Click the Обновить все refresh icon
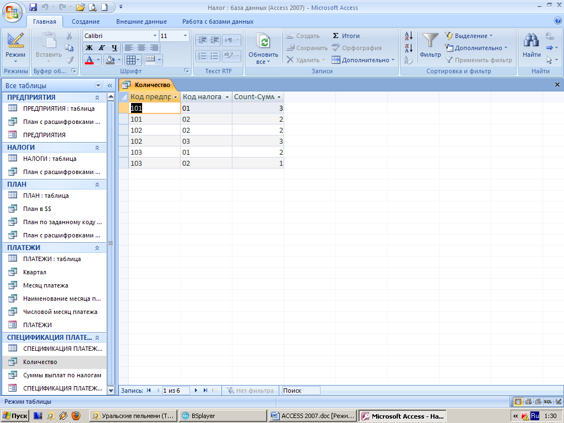This screenshot has height=423, width=564. coord(264,41)
